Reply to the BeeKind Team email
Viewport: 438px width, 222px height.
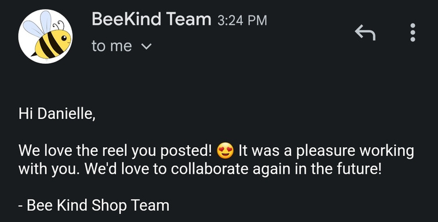point(365,32)
